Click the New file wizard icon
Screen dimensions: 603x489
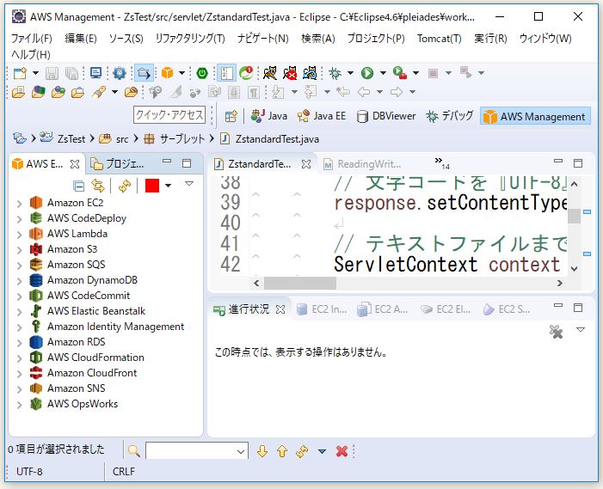(x=20, y=72)
